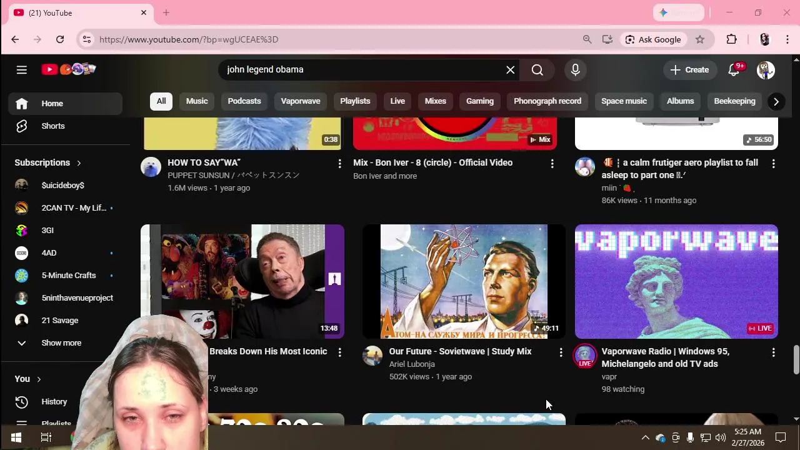Image resolution: width=800 pixels, height=450 pixels.
Task: Click Ask Google in address bar
Action: point(653,39)
